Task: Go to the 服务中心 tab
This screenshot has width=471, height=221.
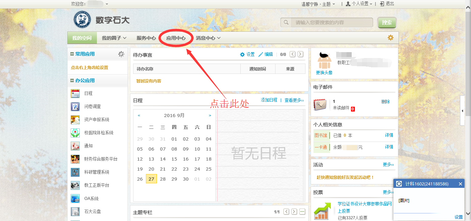Action: (146, 38)
